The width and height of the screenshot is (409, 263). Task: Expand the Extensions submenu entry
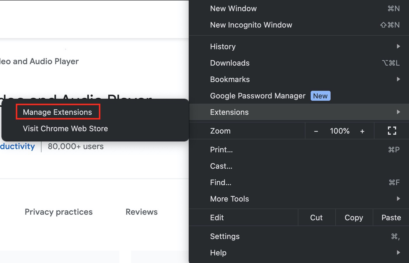tap(299, 112)
